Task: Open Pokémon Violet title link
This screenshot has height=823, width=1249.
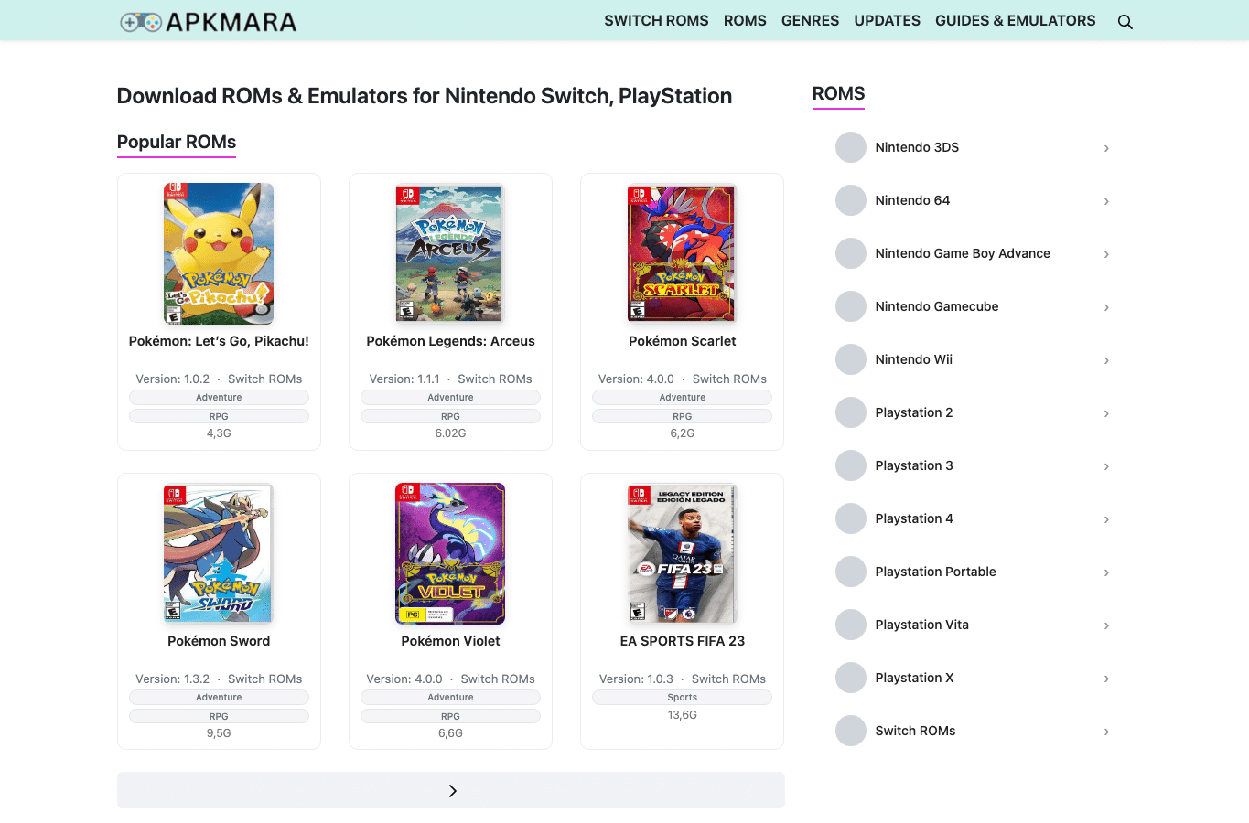Action: tap(450, 641)
